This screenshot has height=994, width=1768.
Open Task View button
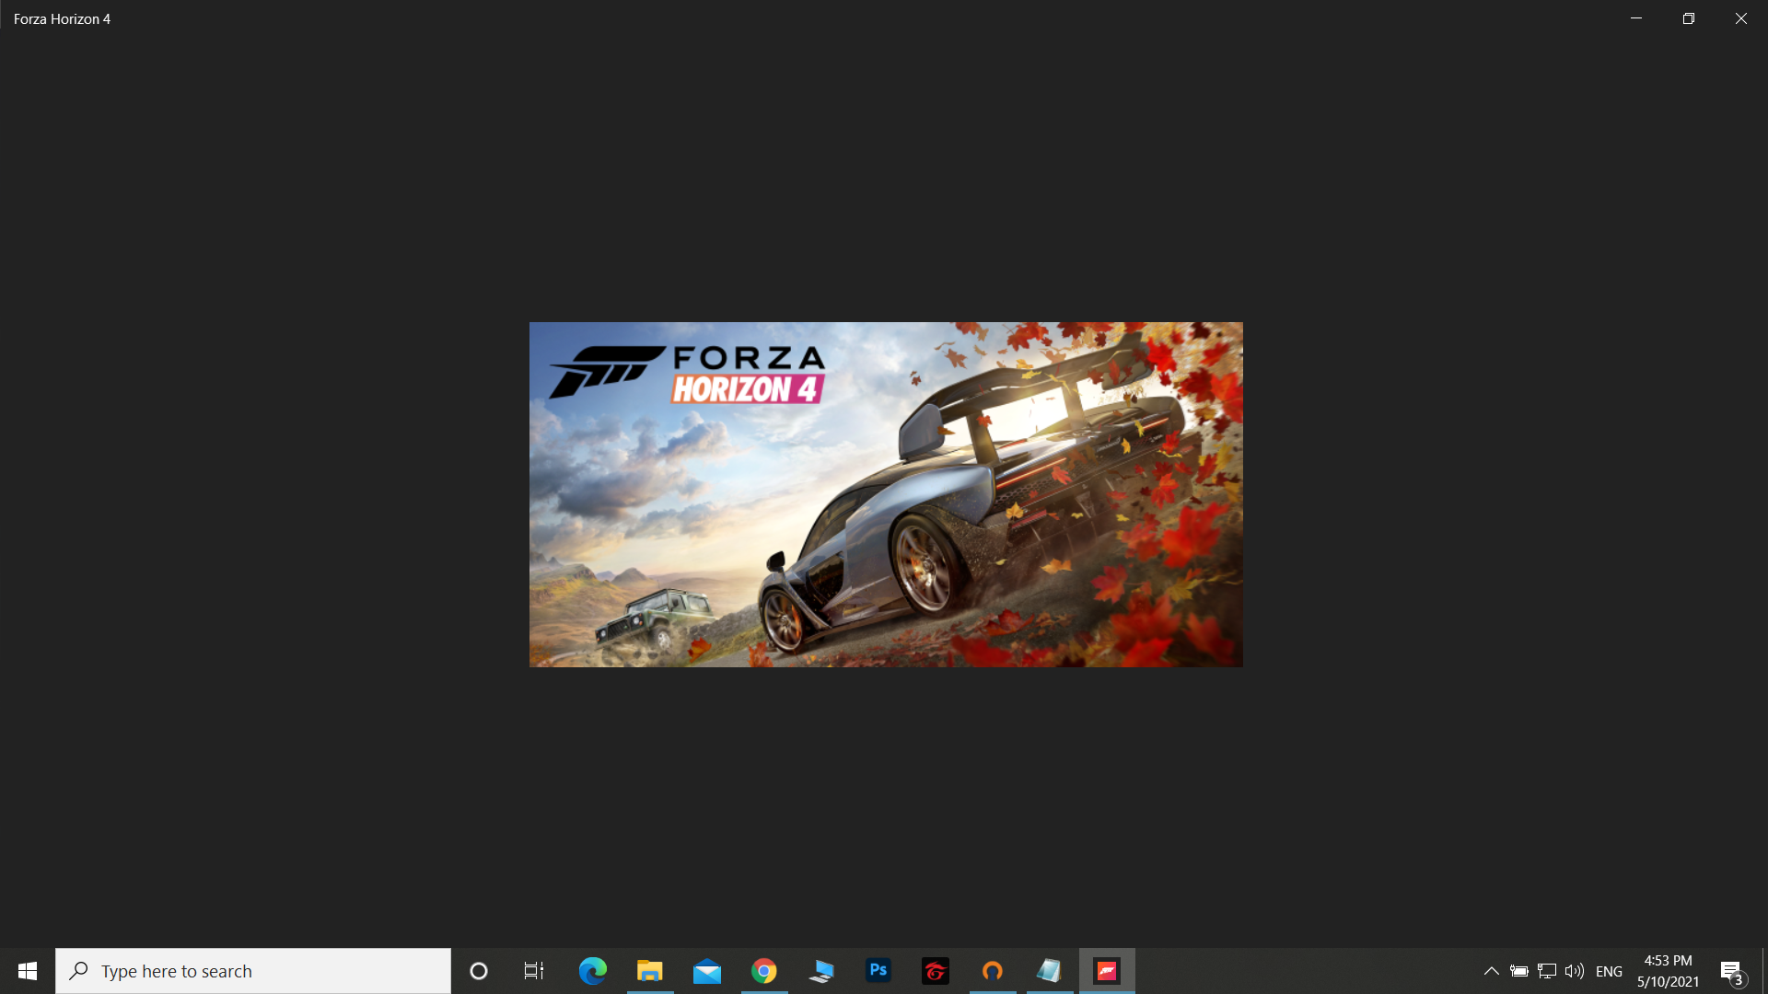pyautogui.click(x=534, y=971)
